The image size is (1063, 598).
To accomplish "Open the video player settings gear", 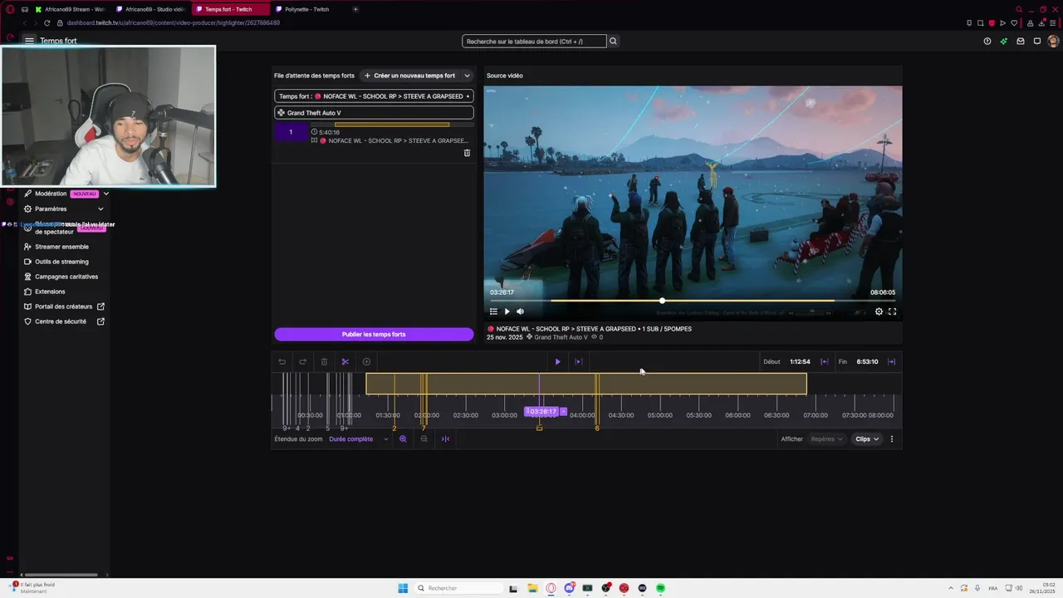I will (x=879, y=311).
